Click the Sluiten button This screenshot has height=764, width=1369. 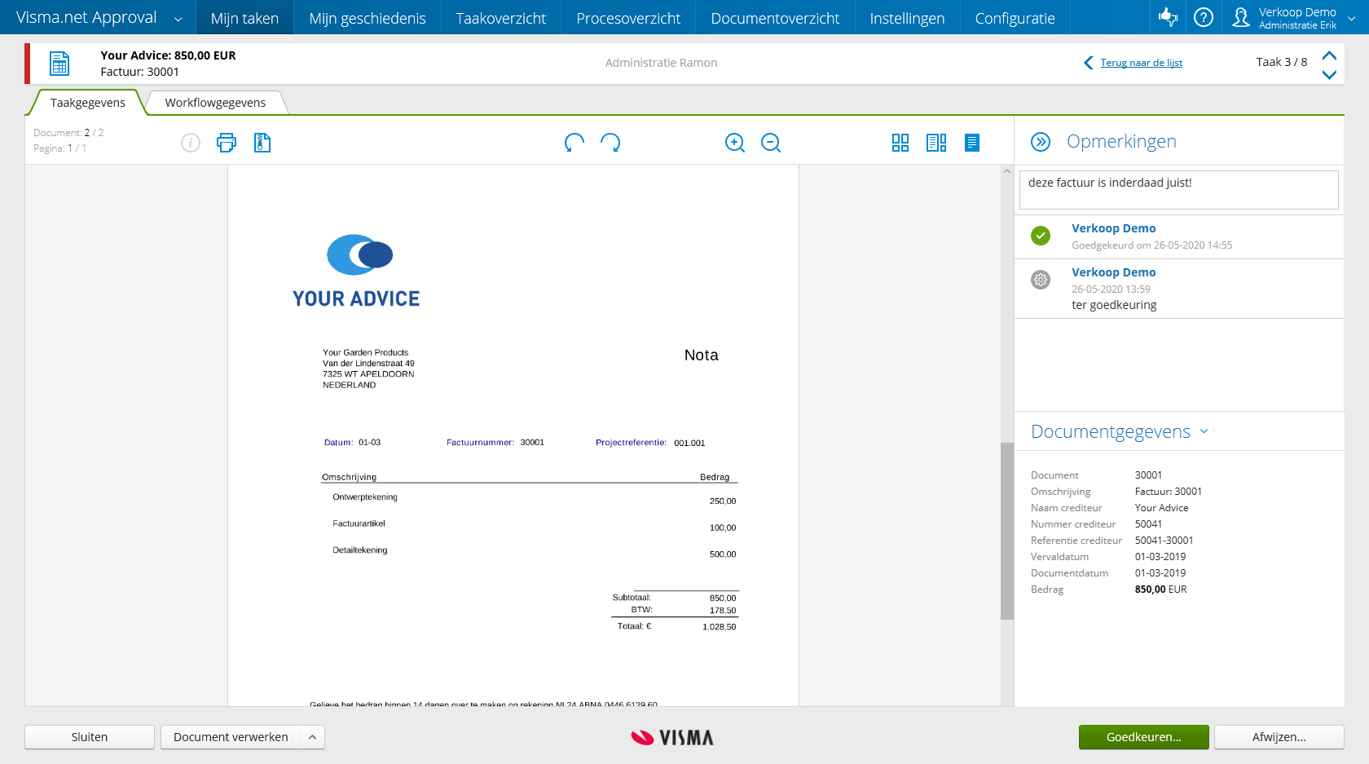90,737
